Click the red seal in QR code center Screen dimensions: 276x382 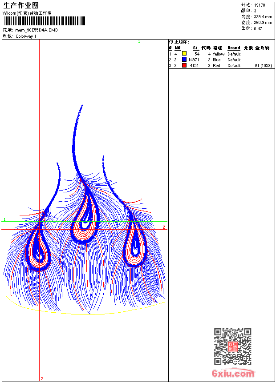click(x=232, y=346)
